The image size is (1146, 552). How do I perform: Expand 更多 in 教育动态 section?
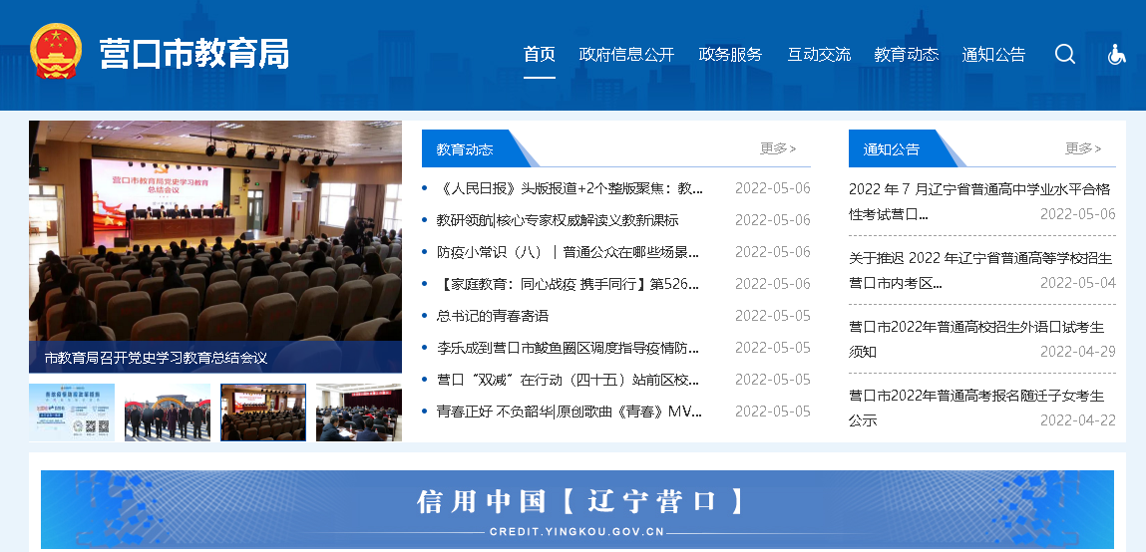[x=777, y=148]
